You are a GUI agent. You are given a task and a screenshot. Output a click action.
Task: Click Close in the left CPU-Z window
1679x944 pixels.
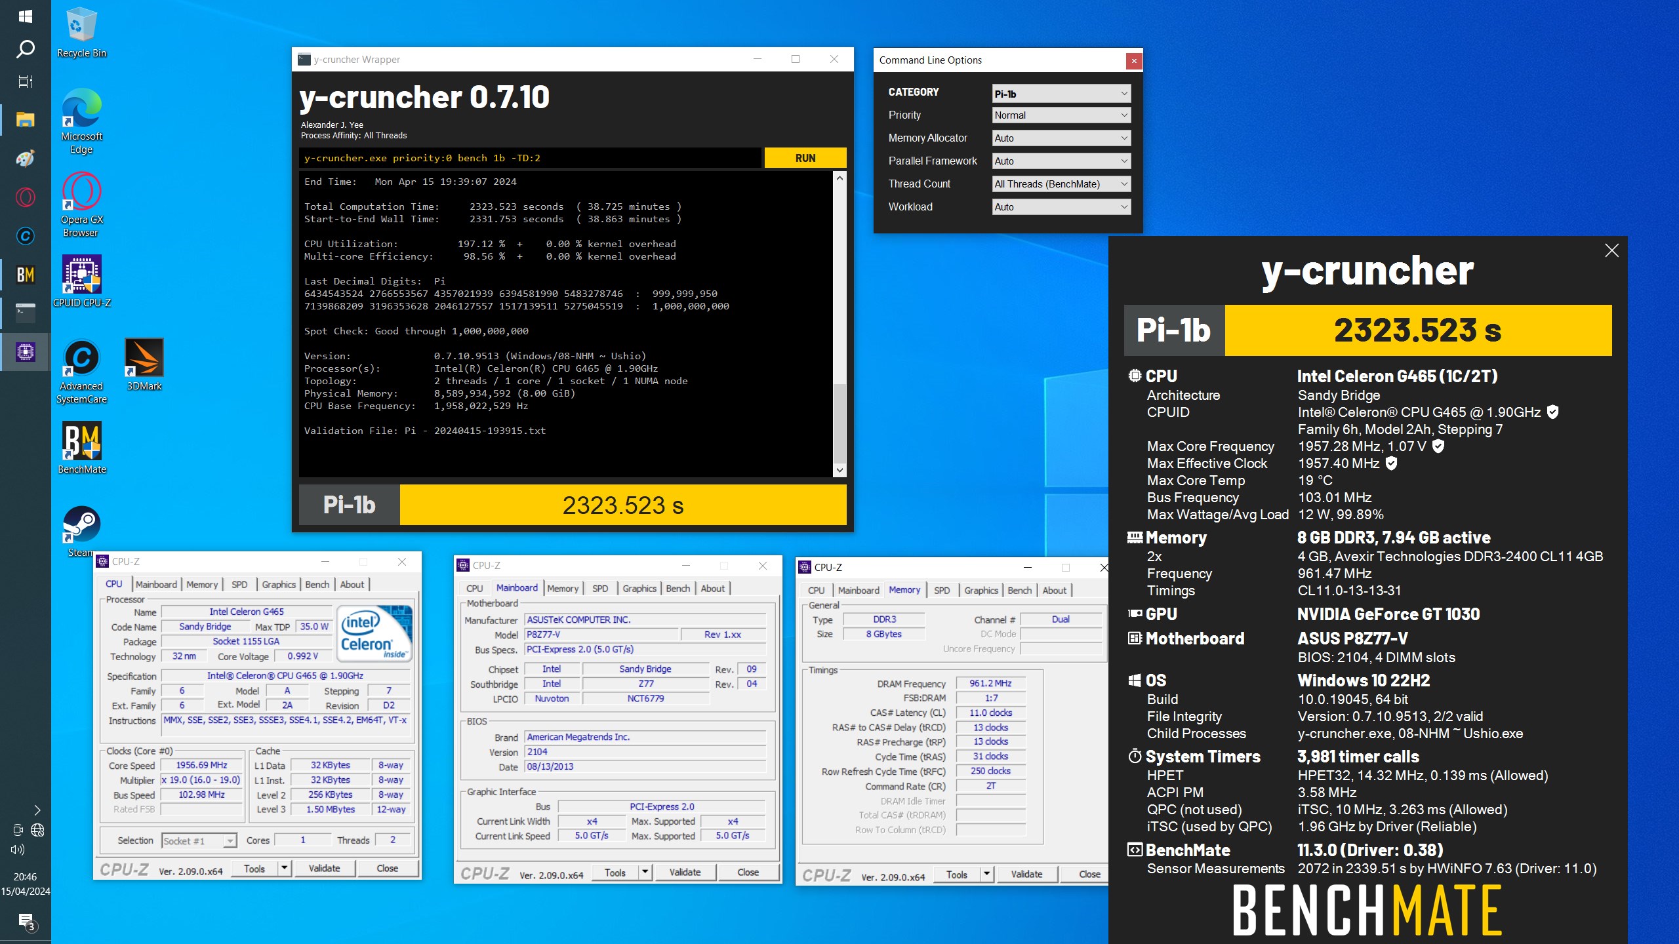pos(387,868)
